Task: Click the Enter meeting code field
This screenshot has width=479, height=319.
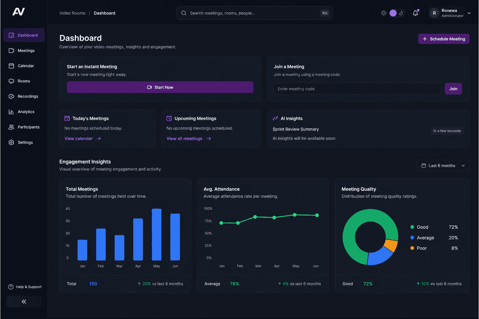Action: point(357,89)
